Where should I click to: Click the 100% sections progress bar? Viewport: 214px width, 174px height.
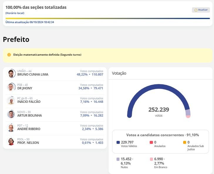point(107,18)
